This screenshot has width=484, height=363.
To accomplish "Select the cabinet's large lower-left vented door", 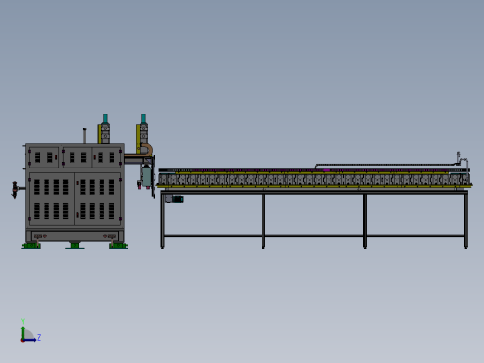I will pos(52,199).
